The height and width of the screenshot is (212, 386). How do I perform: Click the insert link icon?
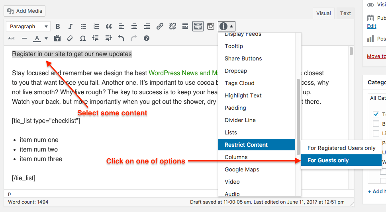click(x=160, y=26)
